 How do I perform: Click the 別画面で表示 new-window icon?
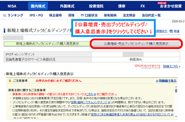[x=157, y=81]
